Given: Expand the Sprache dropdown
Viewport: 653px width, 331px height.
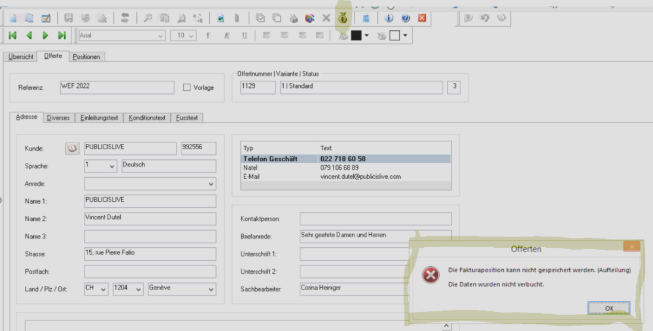Looking at the screenshot, I should tap(112, 166).
